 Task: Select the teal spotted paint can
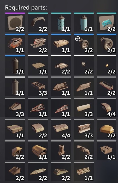click(61, 22)
